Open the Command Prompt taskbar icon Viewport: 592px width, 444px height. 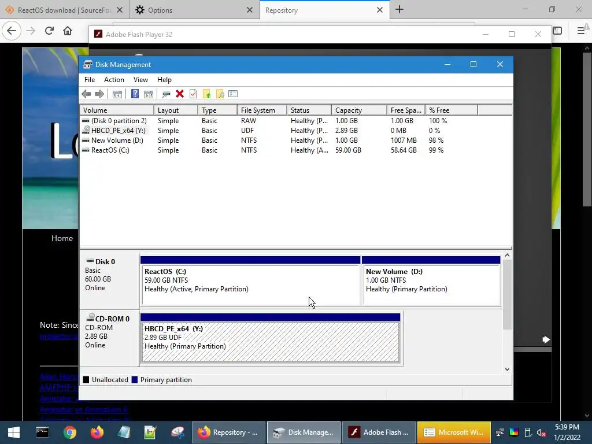42,432
